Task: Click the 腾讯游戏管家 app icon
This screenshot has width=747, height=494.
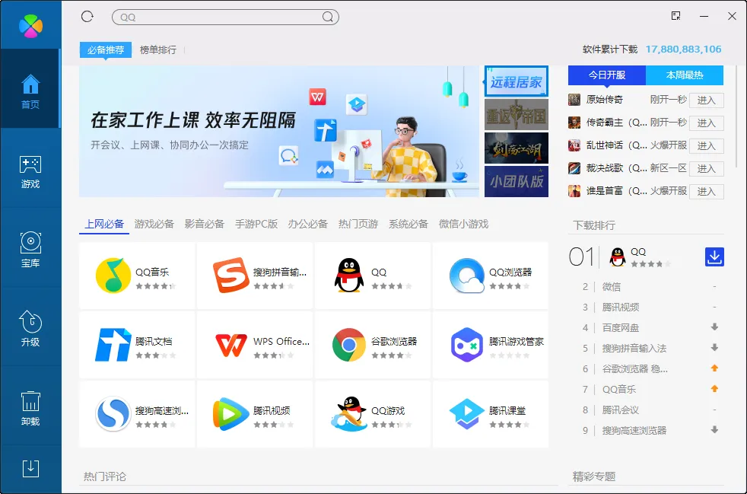Action: point(467,345)
